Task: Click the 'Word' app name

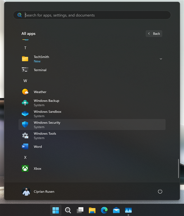Action: 38,147
